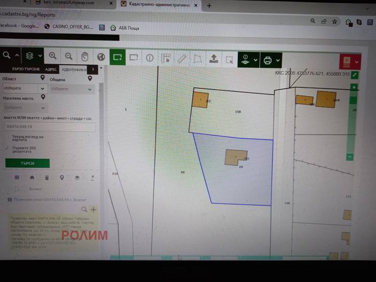Click the globe full extent icon

tap(101, 57)
